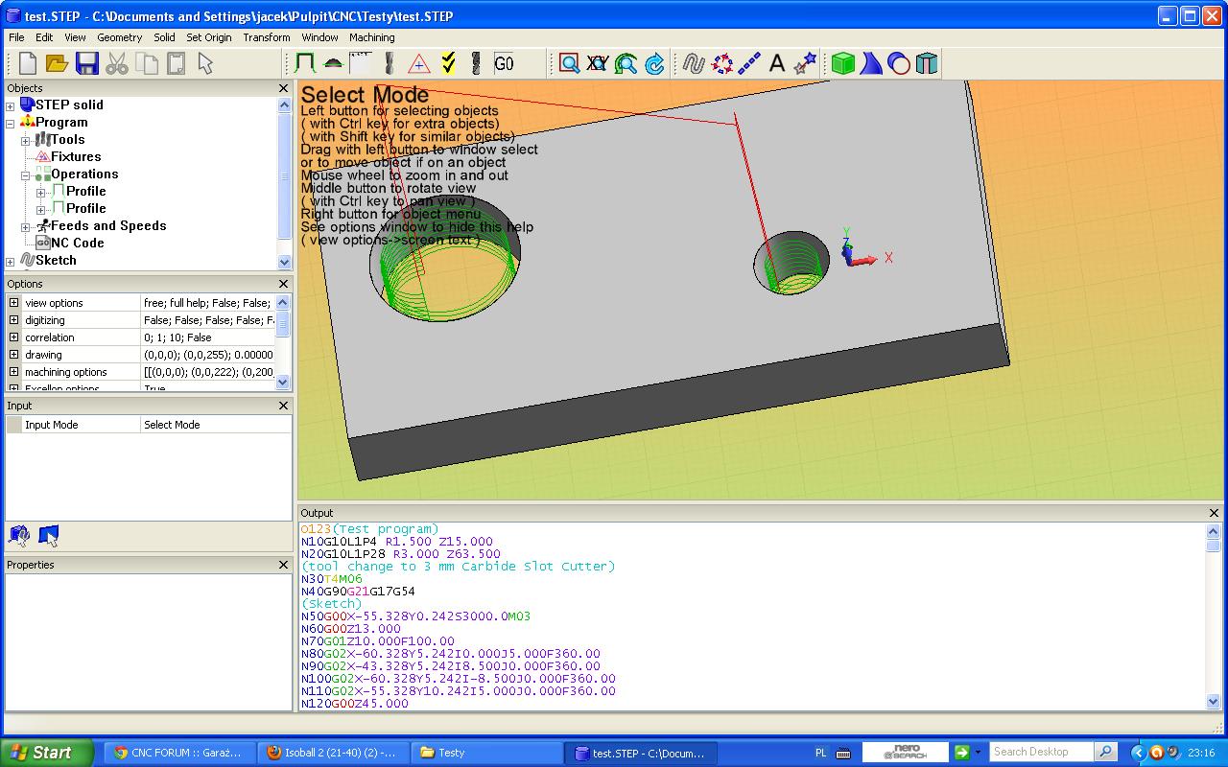Image resolution: width=1228 pixels, height=767 pixels.
Task: Open a file using the folder icon
Action: (x=57, y=63)
